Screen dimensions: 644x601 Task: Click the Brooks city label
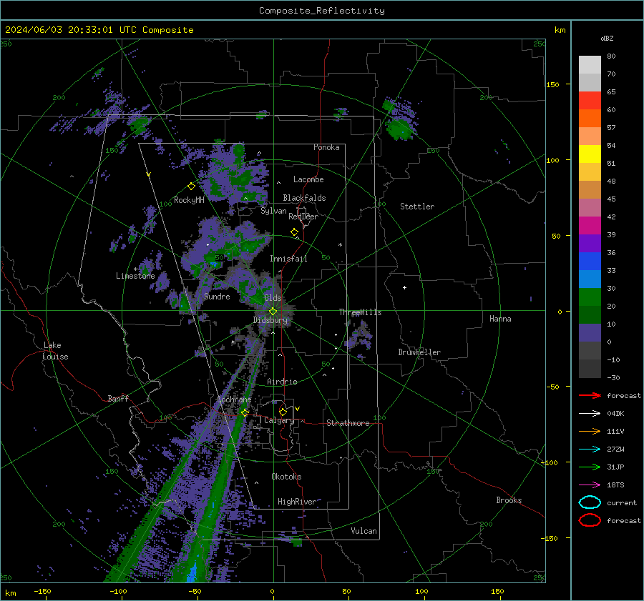[x=509, y=500]
